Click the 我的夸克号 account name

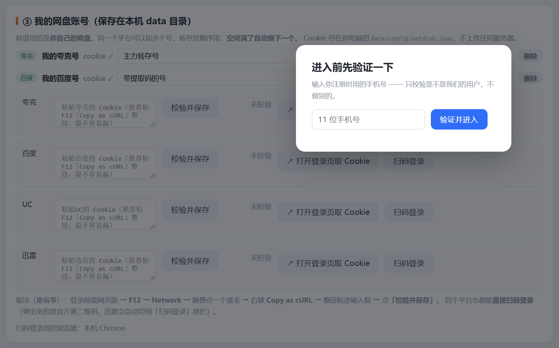coord(60,56)
